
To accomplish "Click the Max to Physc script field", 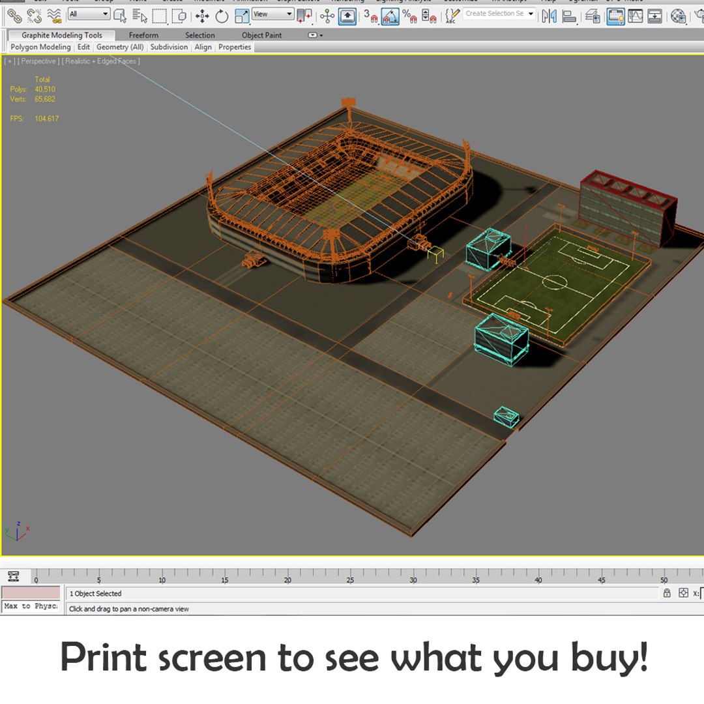I will pyautogui.click(x=31, y=606).
